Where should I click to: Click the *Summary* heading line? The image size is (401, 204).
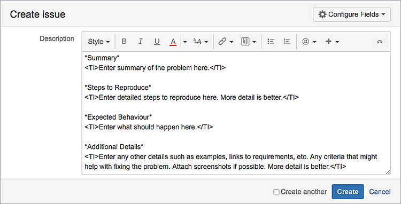point(102,58)
